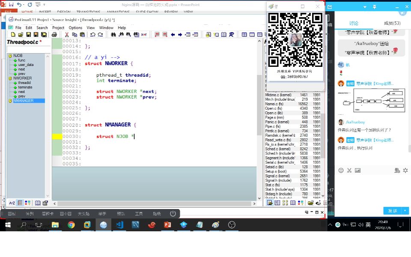This screenshot has height=257, width=411.
Task: Open the emoji picker in the chat panel
Action: point(341,170)
